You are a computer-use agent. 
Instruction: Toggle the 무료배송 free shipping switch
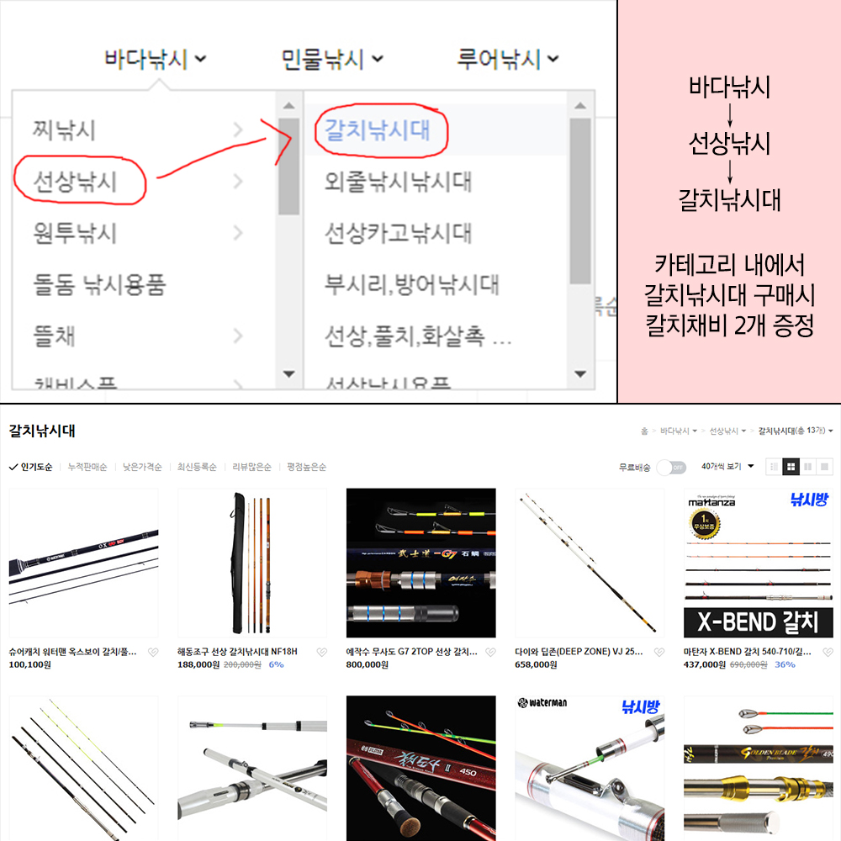(x=671, y=467)
